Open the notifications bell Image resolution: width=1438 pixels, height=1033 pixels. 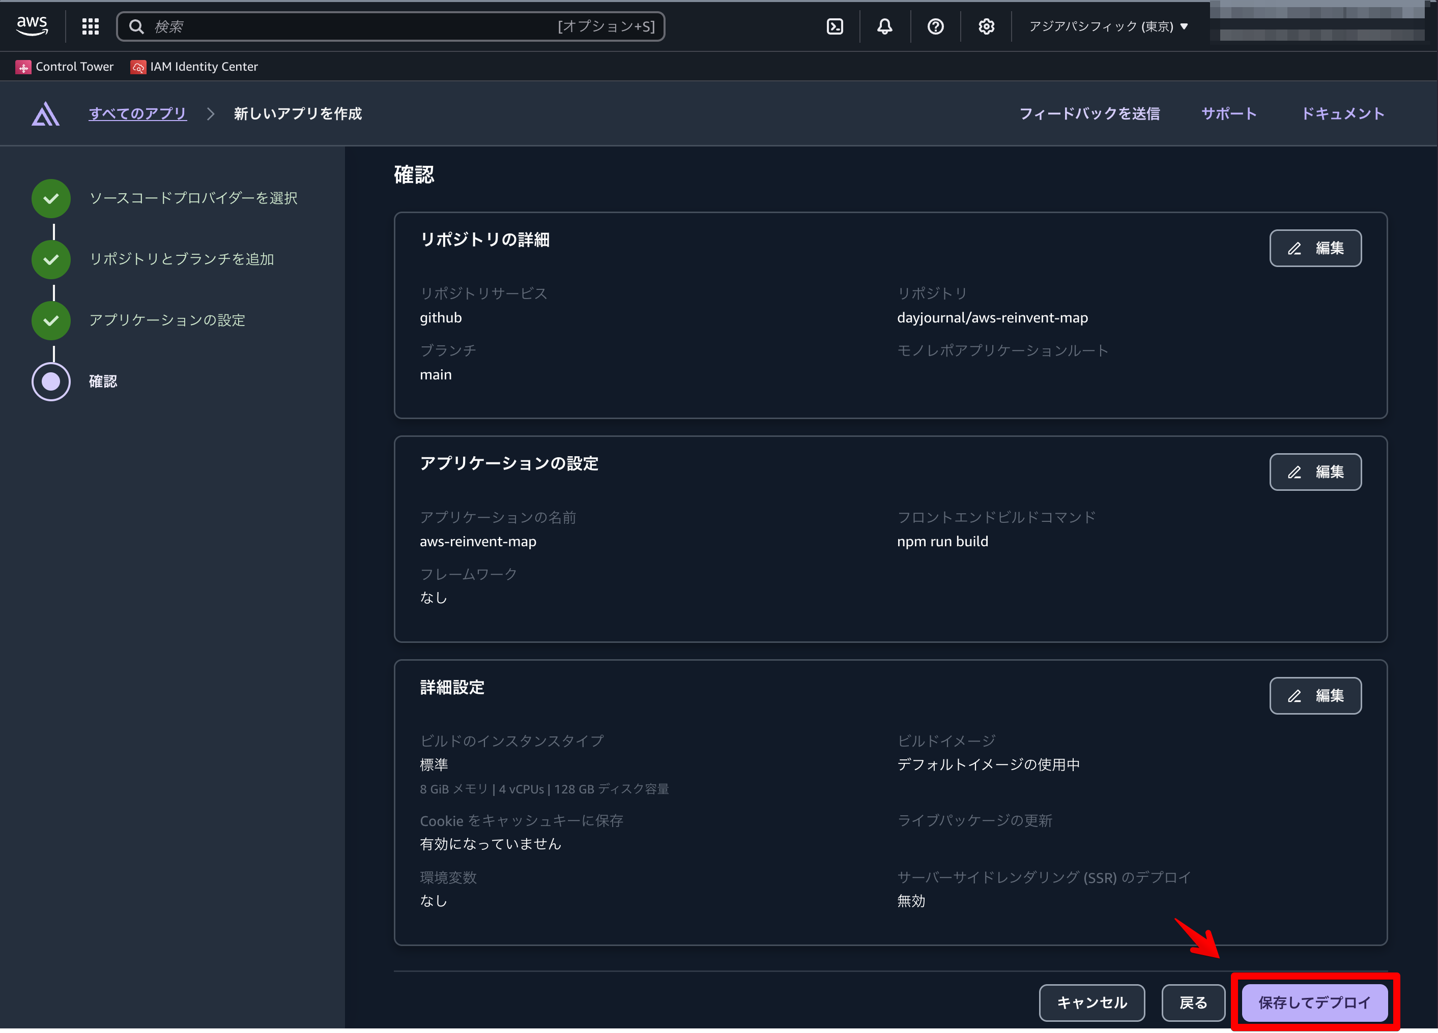tap(884, 26)
